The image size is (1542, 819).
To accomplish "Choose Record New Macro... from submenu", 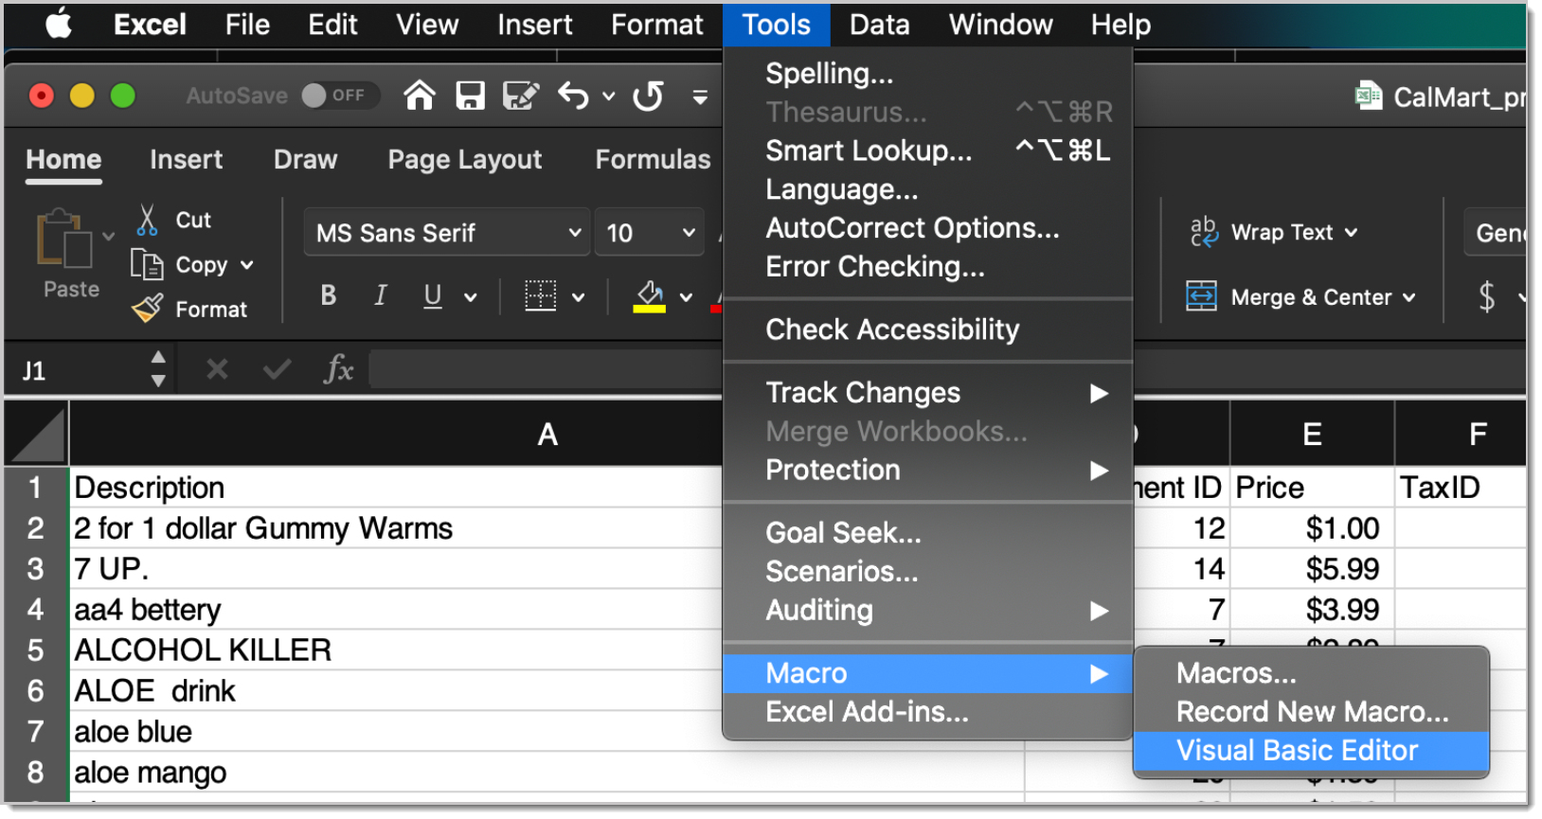I will click(x=1311, y=712).
